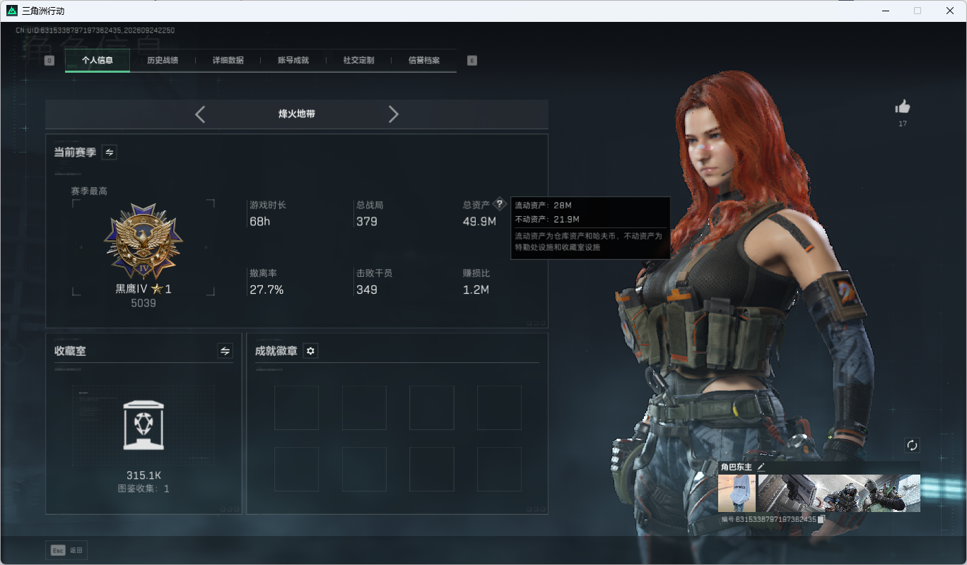Click the player avatar thumbnail on the card
The height and width of the screenshot is (565, 967).
click(x=737, y=493)
